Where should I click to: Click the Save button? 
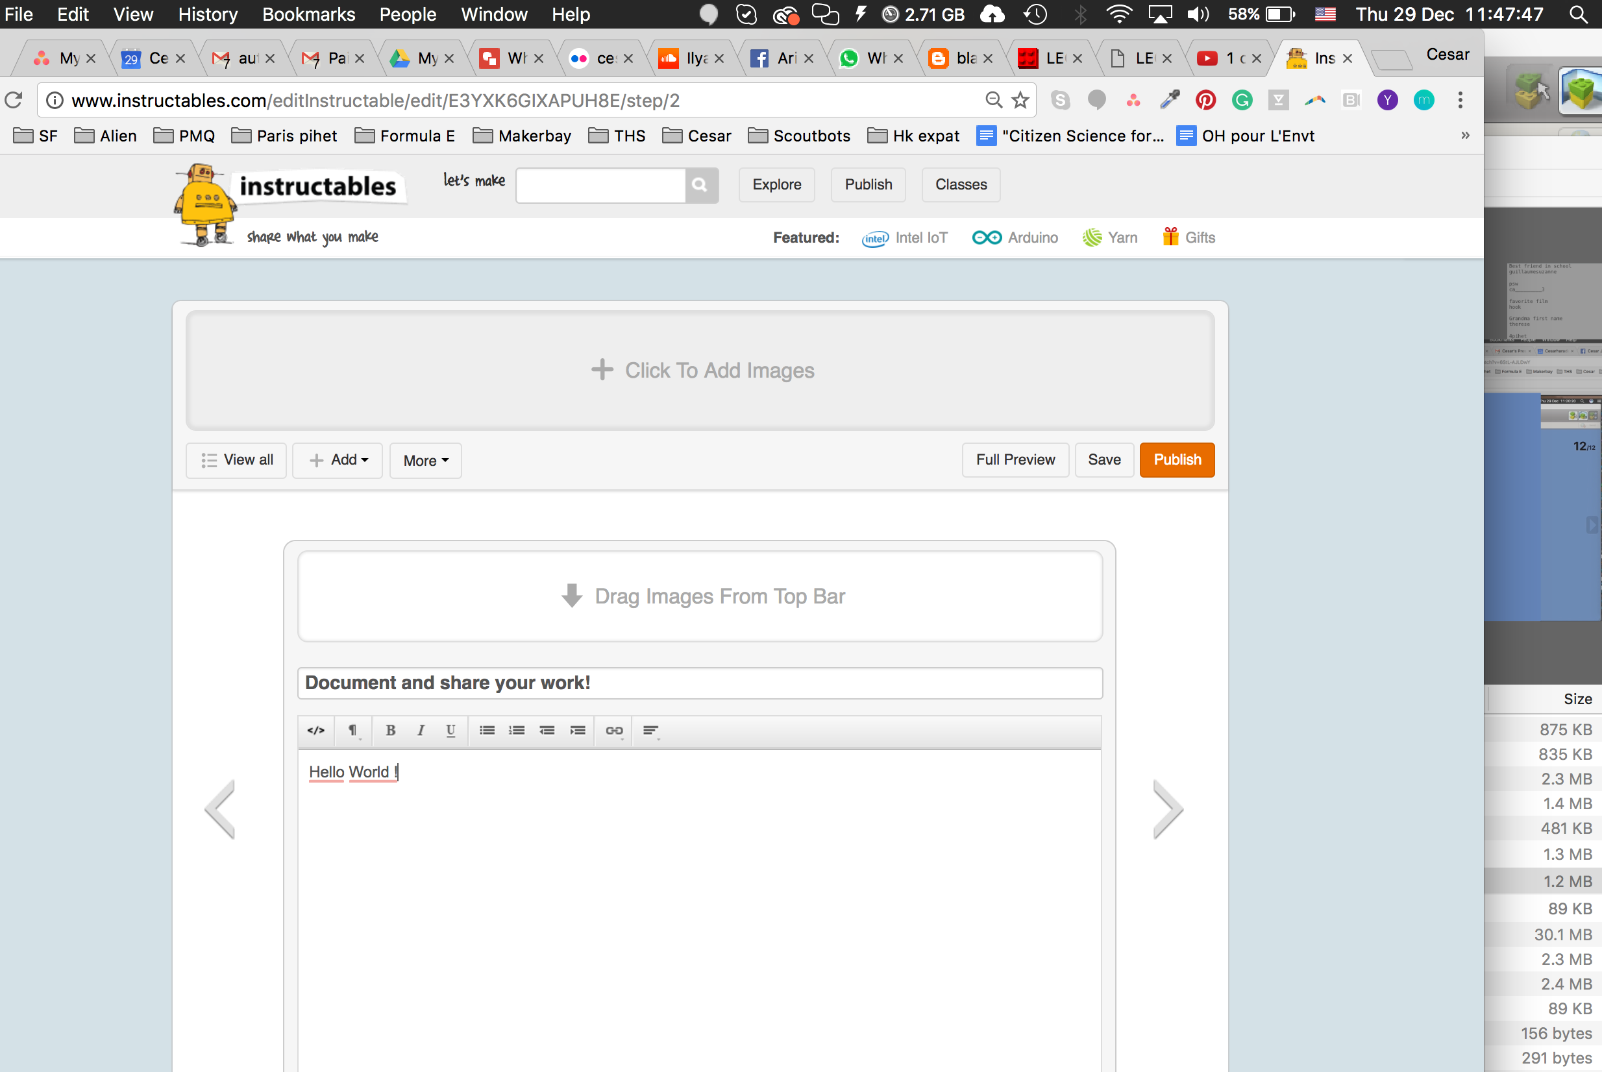point(1102,459)
